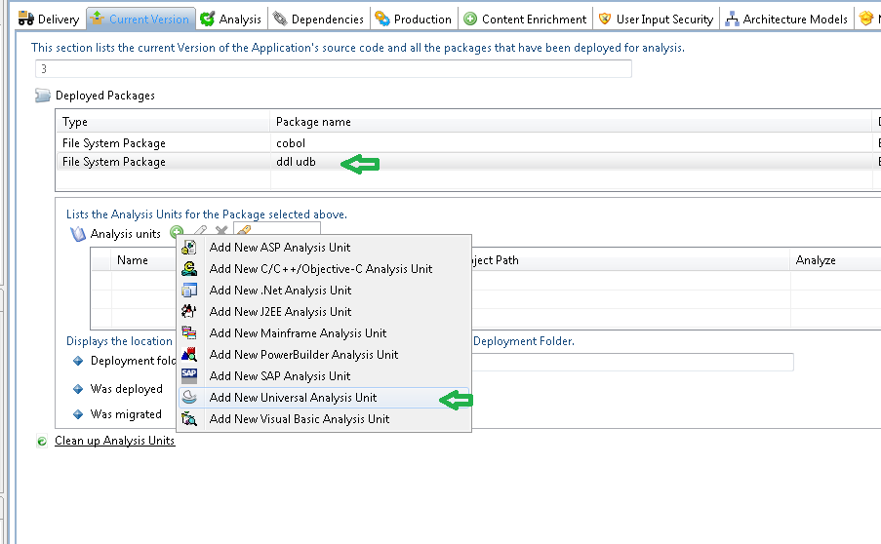Viewport: 881px width, 544px height.
Task: Open the Dependencies tab
Action: [x=318, y=19]
